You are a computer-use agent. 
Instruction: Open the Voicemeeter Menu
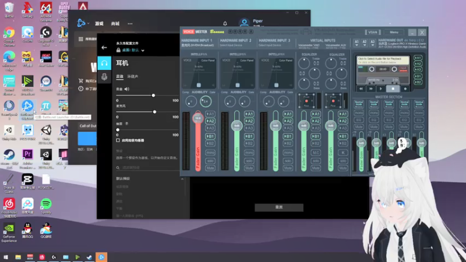click(x=394, y=33)
